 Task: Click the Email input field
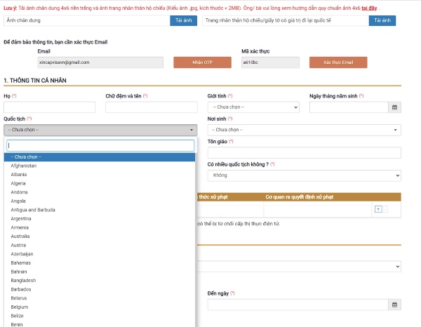tap(100, 62)
